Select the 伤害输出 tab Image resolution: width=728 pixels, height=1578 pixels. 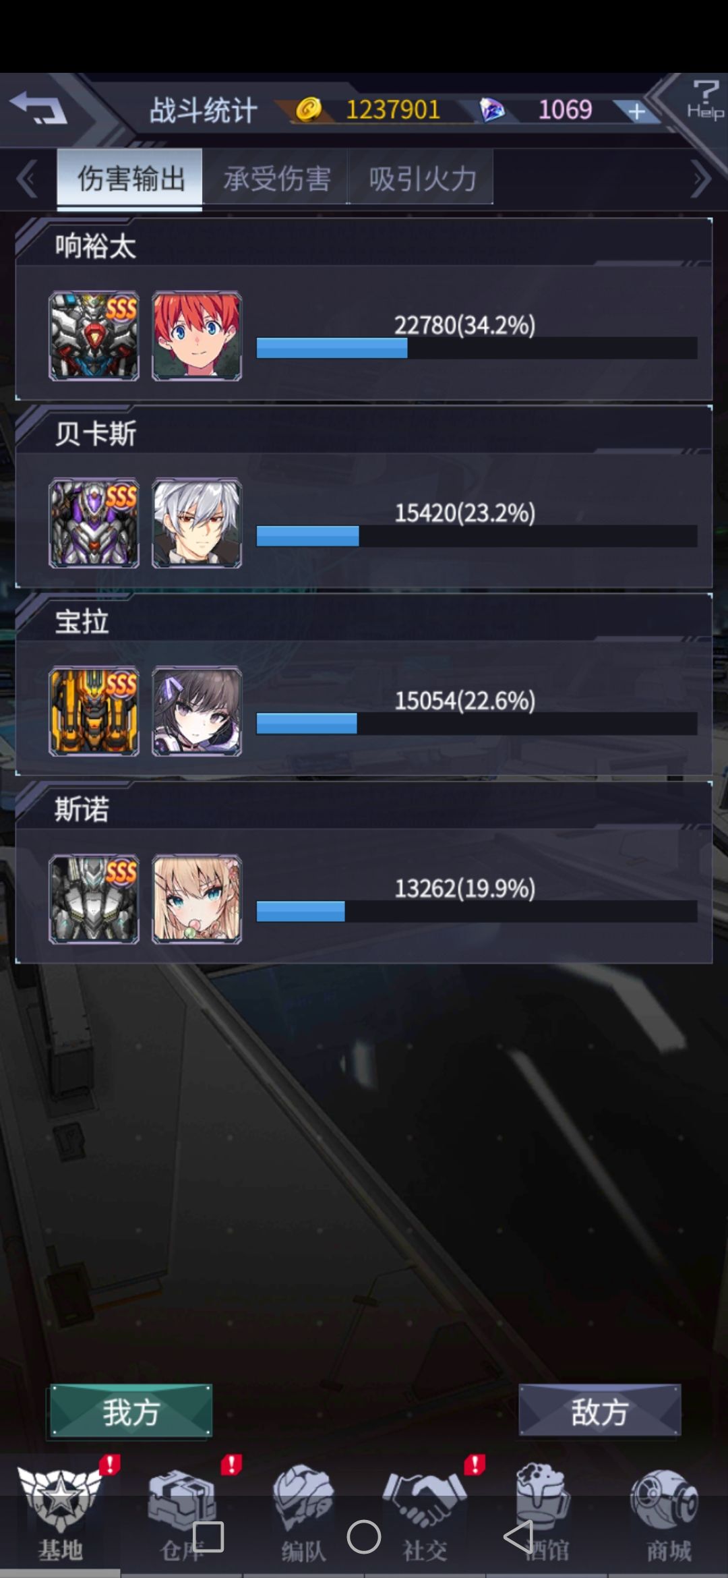(x=129, y=179)
